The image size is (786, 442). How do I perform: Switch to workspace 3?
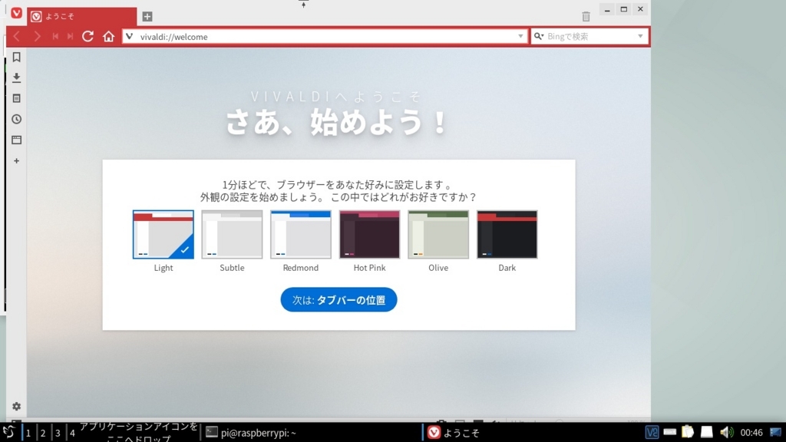58,433
